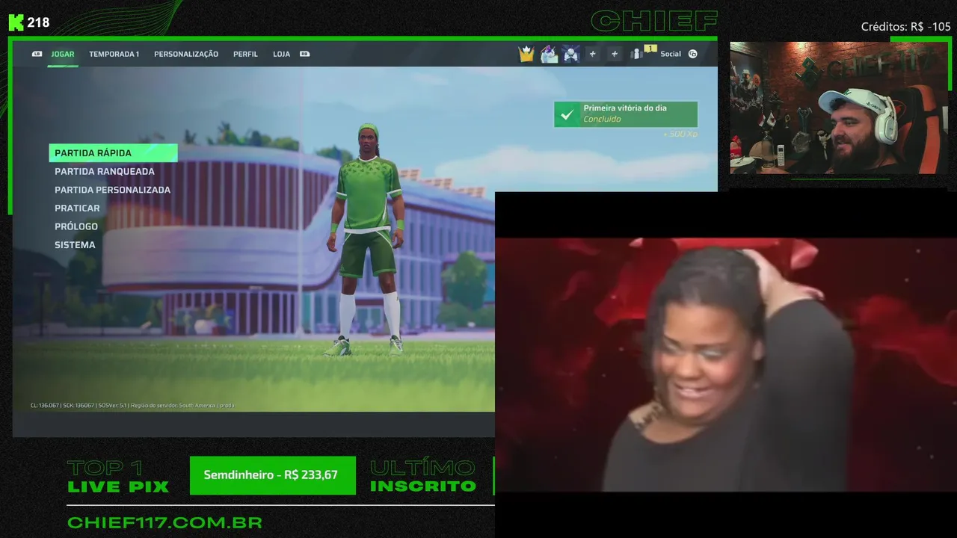
Task: Click the overlay video of laughing woman
Action: coord(726,365)
